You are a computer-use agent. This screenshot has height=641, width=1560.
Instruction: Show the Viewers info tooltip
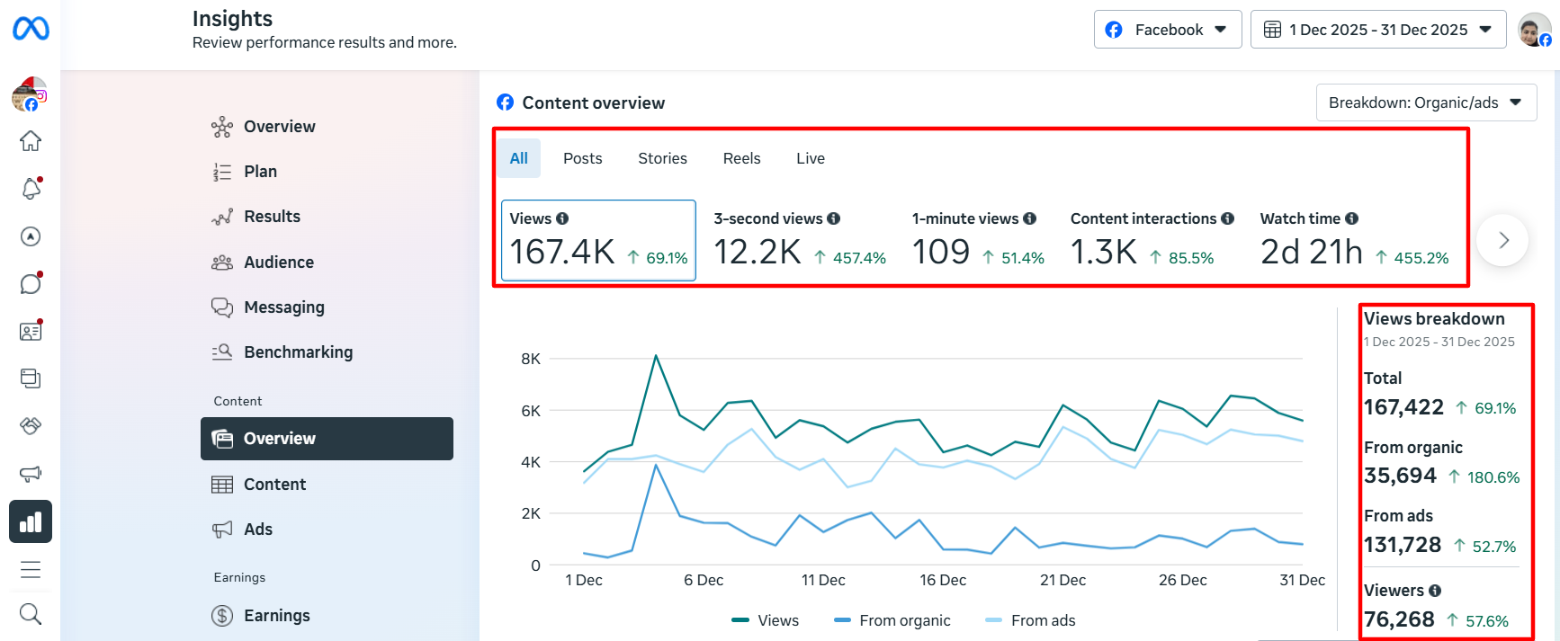coord(1435,591)
